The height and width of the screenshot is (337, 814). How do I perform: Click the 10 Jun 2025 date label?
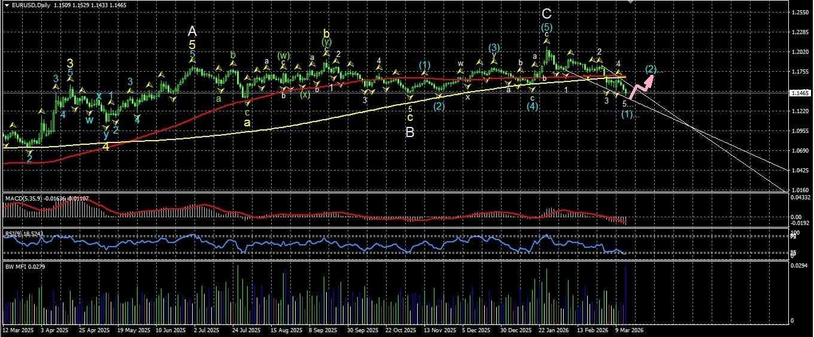tap(170, 330)
